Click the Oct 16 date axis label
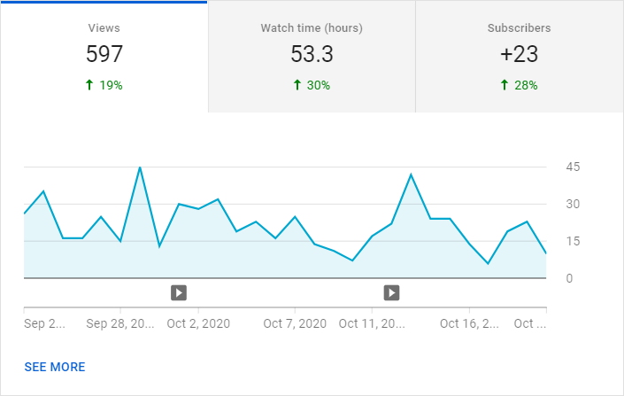The width and height of the screenshot is (624, 396). coord(469,323)
